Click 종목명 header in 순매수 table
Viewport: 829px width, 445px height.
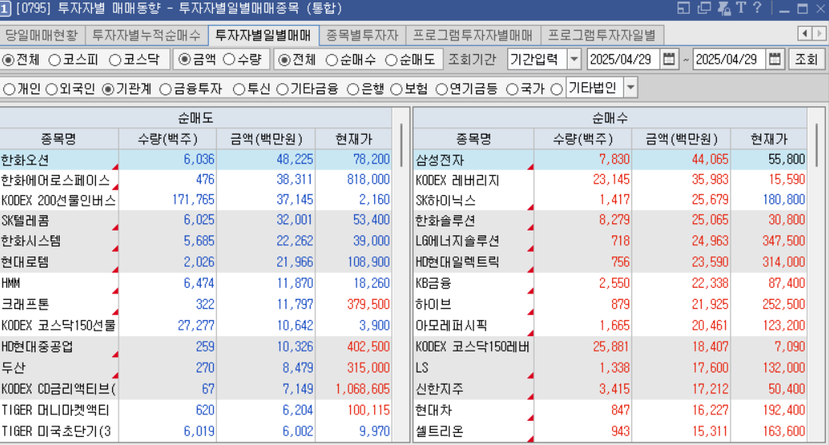pos(473,139)
